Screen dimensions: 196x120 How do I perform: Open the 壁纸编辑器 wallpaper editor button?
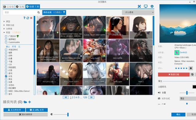point(25,114)
